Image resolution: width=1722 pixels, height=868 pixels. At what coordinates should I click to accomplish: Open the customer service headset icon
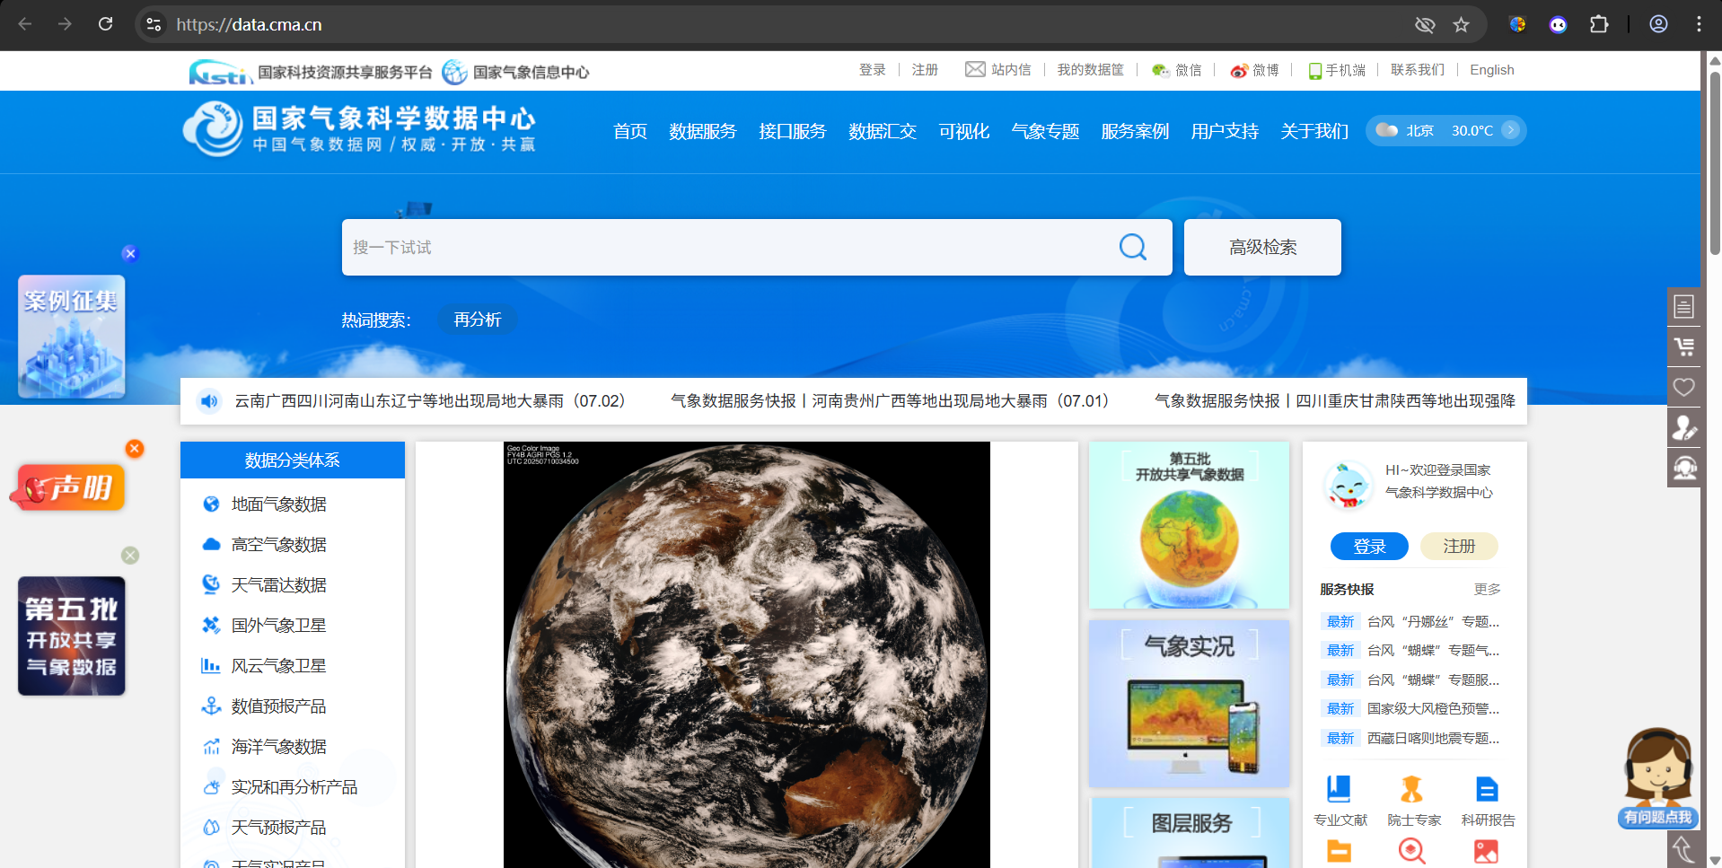1683,468
